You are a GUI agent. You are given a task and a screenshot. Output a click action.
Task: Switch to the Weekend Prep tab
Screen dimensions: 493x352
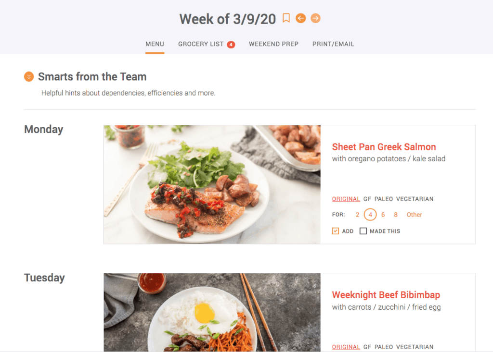273,44
